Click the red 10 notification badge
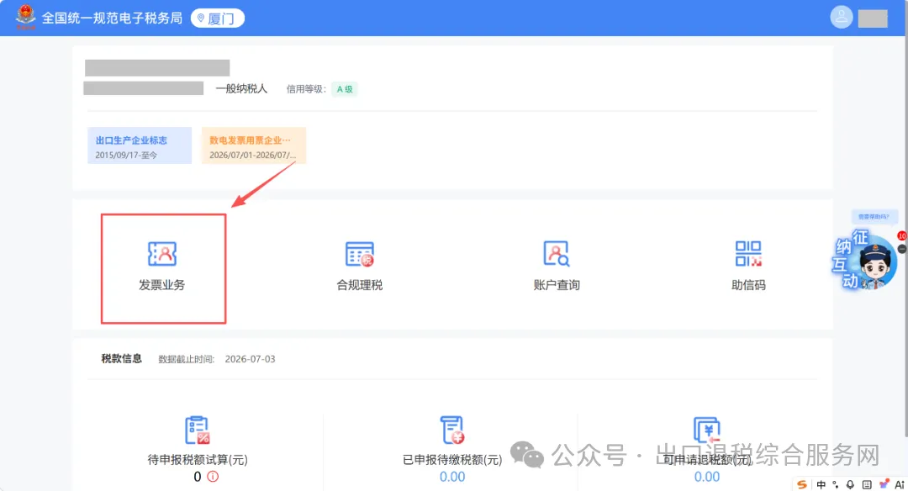Viewport: 908px width, 491px height. point(901,235)
